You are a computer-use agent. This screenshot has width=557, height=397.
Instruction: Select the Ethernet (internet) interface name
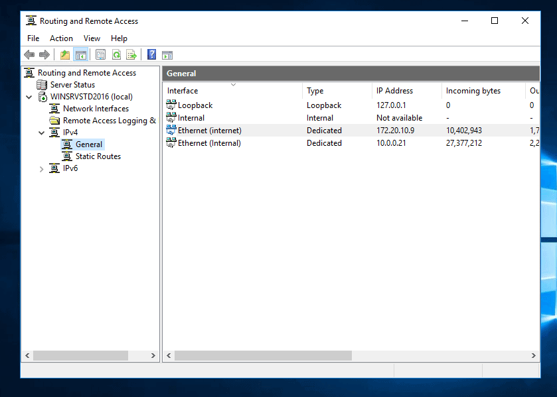point(210,130)
